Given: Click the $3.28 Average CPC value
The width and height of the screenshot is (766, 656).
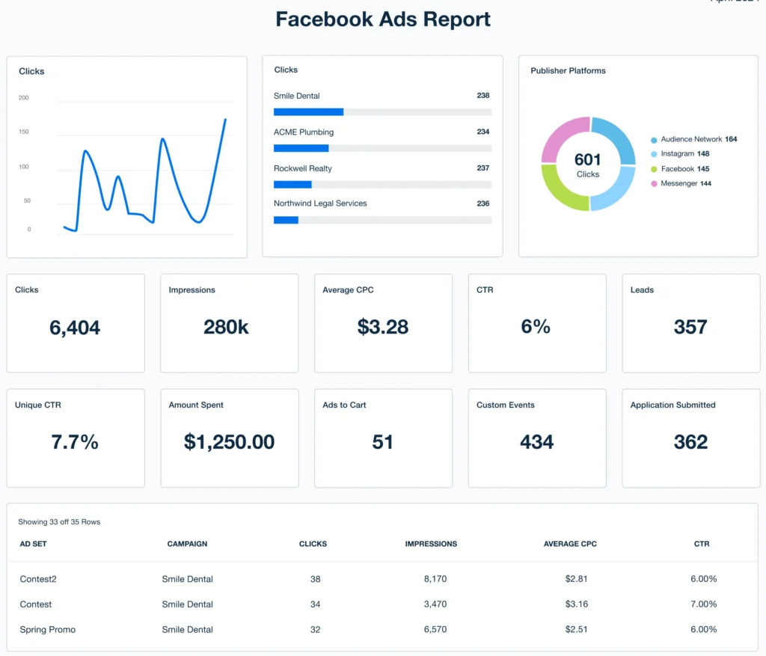Looking at the screenshot, I should (382, 327).
